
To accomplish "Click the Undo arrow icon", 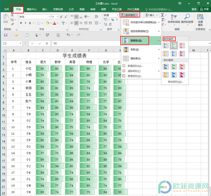I will point(68,35).
